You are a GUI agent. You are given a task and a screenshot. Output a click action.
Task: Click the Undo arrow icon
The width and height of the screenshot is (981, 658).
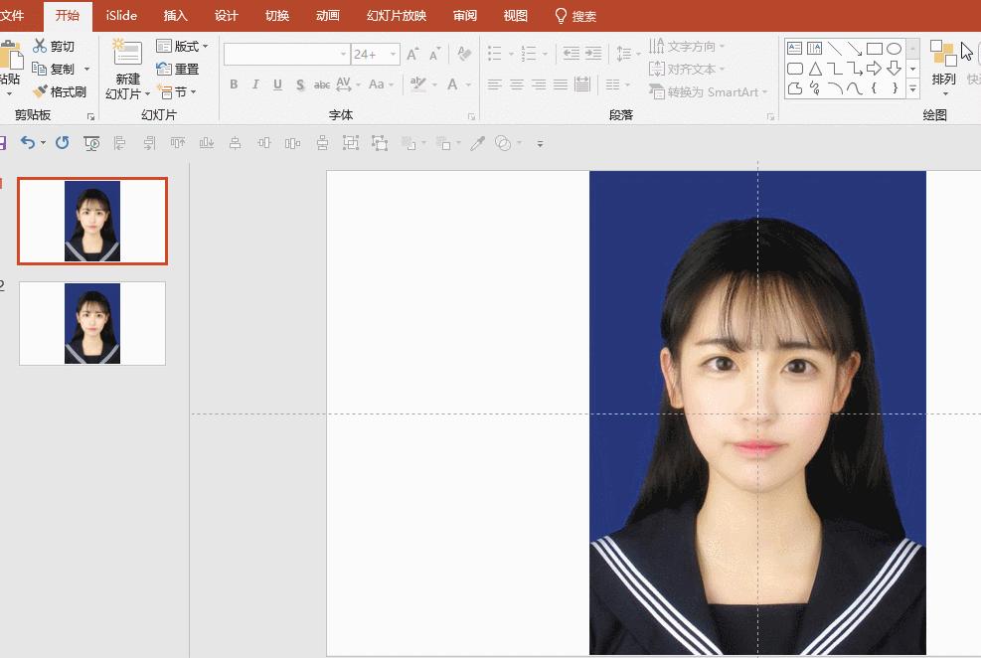point(29,142)
